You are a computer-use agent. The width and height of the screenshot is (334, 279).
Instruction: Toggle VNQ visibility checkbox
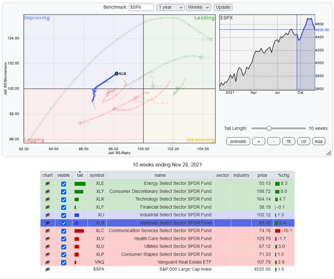coord(64,263)
